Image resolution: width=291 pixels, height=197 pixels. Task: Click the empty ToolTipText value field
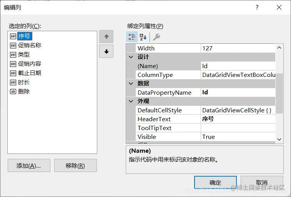coord(238,128)
